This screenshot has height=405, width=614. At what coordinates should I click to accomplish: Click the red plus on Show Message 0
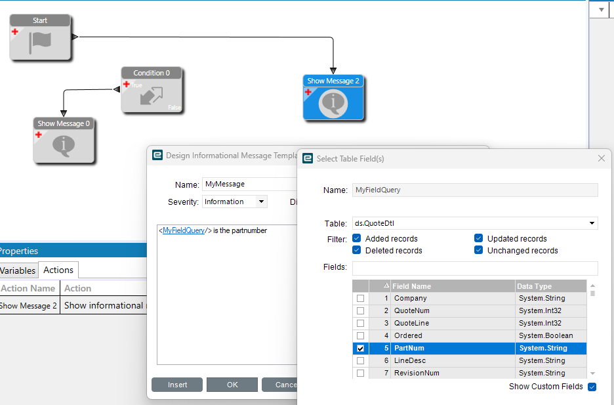(38, 135)
